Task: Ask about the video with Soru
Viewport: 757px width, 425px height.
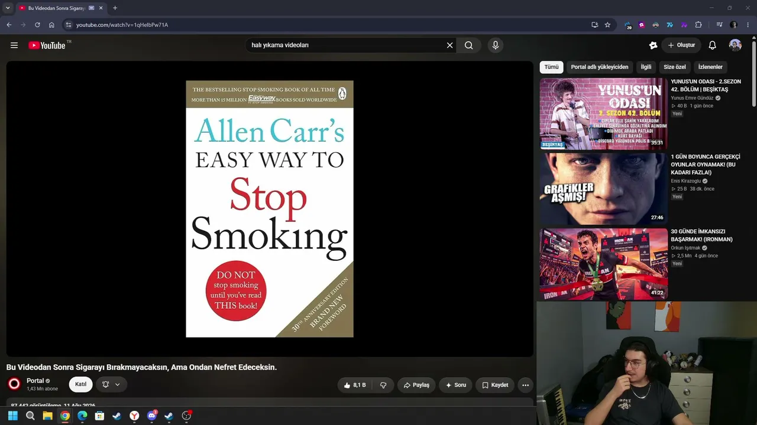Action: coord(455,385)
